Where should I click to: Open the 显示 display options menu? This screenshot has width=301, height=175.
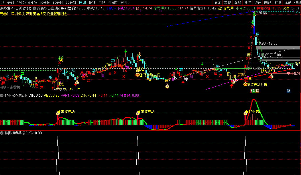pyautogui.click(x=218, y=3)
